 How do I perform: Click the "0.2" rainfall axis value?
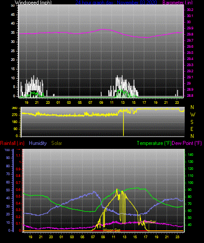pyautogui.click(x=18, y=217)
